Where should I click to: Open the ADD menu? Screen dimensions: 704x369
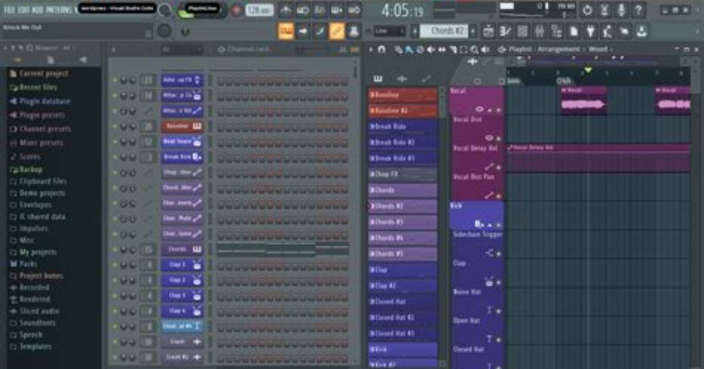click(x=37, y=9)
